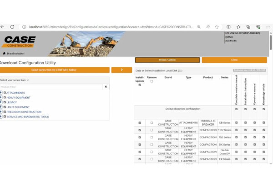Click inside the Product Filter field
The width and height of the screenshot is (273, 188).
[50, 86]
